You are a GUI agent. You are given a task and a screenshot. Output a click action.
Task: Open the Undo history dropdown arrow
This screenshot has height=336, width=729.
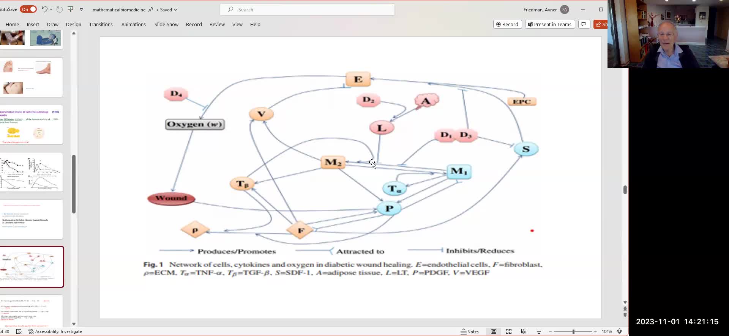tap(51, 9)
